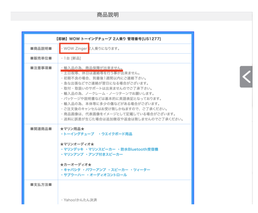Click the Yahoo!かんたん決済 payment text

coord(79,200)
